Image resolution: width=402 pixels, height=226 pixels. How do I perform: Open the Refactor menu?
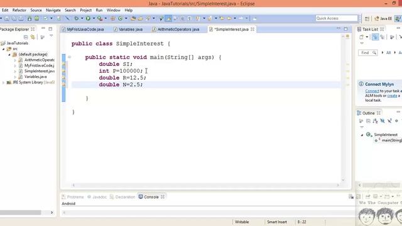click(19, 10)
